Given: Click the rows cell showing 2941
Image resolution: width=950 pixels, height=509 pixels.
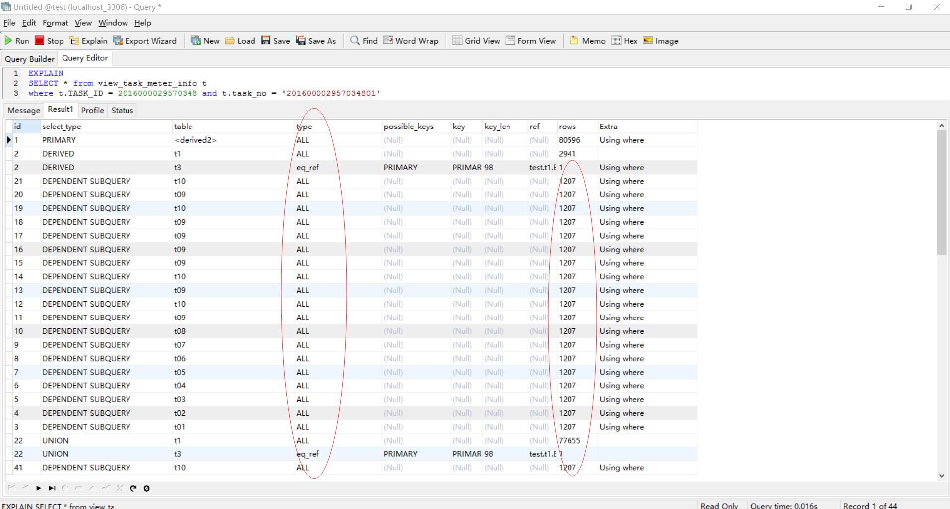Looking at the screenshot, I should [577, 154].
